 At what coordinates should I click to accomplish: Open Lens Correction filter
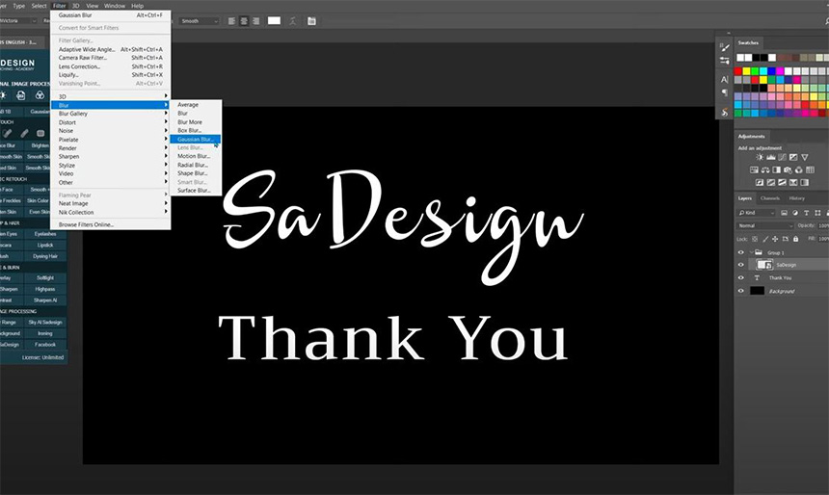(111, 66)
